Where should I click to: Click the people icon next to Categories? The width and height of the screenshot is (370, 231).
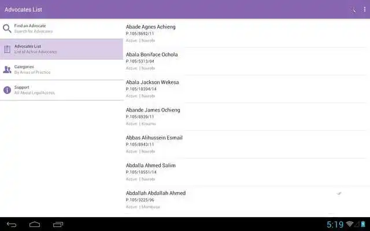pos(8,69)
